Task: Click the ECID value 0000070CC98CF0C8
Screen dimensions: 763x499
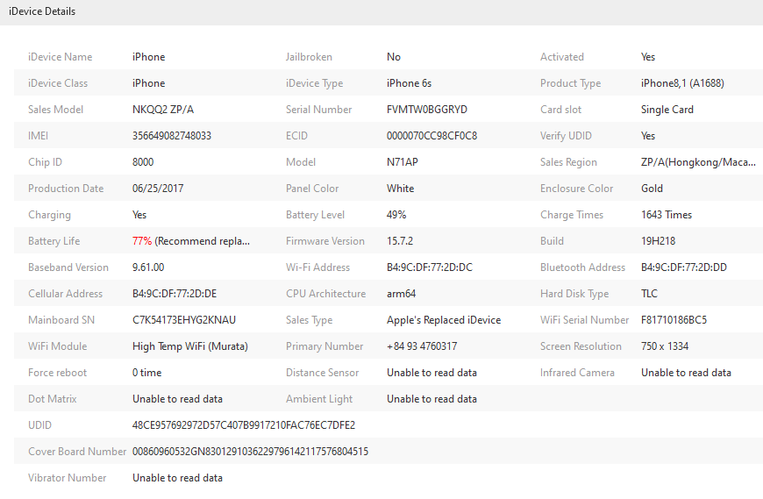Action: (431, 136)
